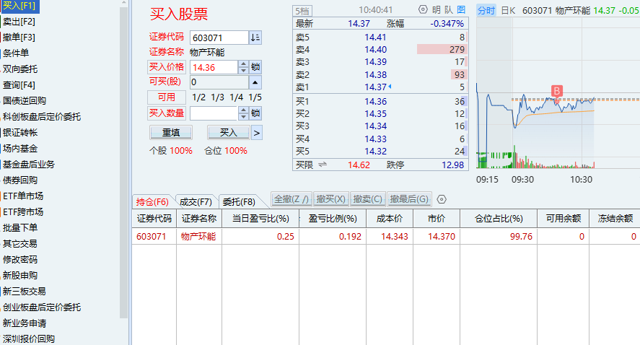Viewport: 640px width, 345px height.
Task: Click the B buy marker on chart
Action: pos(557,91)
